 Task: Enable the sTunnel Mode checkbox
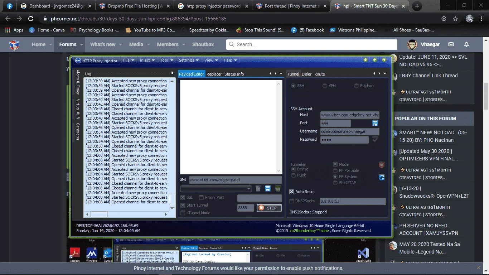pos(183,213)
